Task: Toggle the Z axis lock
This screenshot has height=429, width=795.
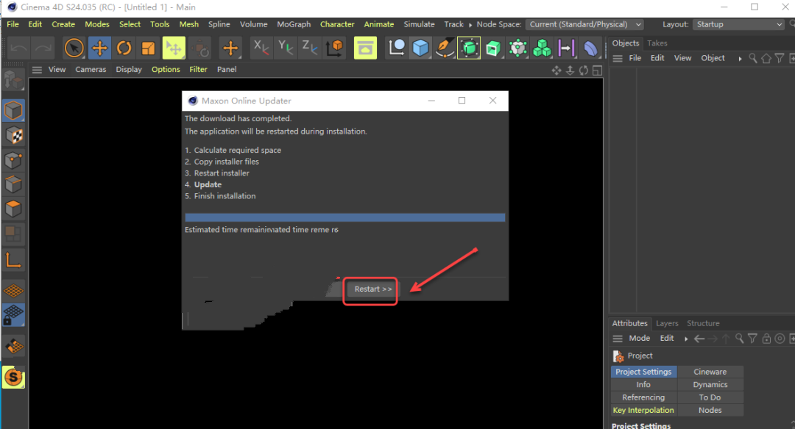Action: pyautogui.click(x=309, y=48)
